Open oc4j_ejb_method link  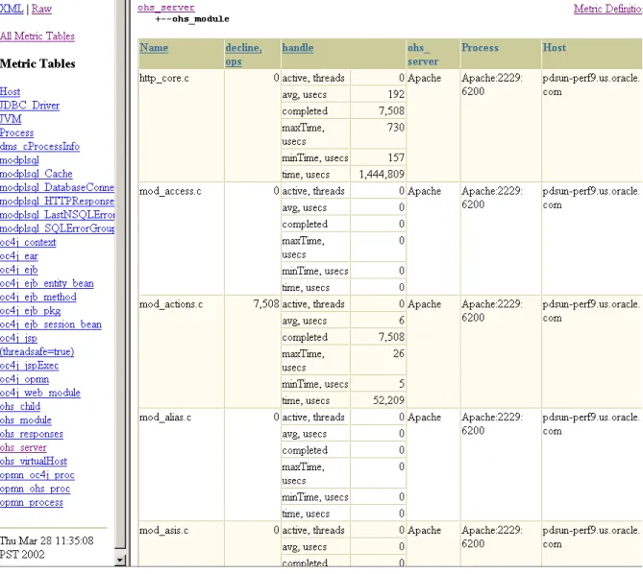pos(38,297)
